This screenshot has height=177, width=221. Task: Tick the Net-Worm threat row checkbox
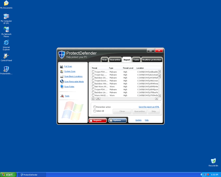pos(93,86)
